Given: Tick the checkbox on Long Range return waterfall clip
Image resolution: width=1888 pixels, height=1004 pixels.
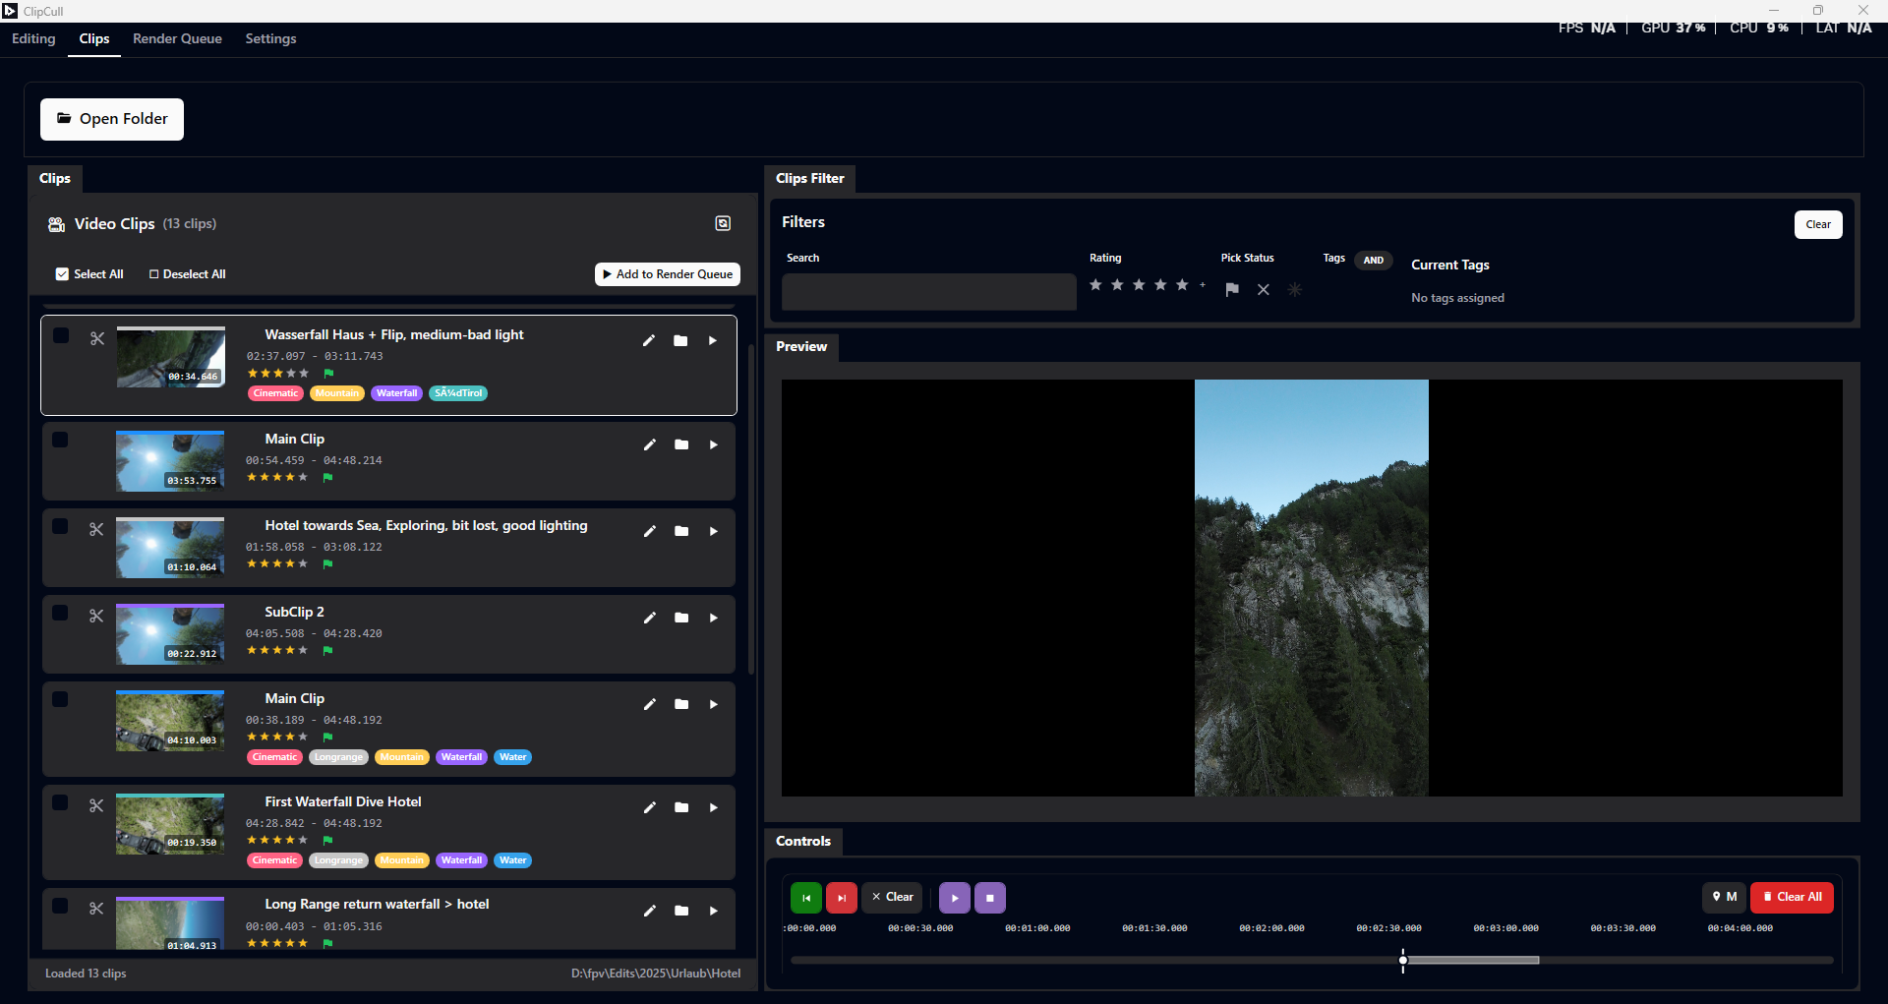Looking at the screenshot, I should tap(60, 906).
